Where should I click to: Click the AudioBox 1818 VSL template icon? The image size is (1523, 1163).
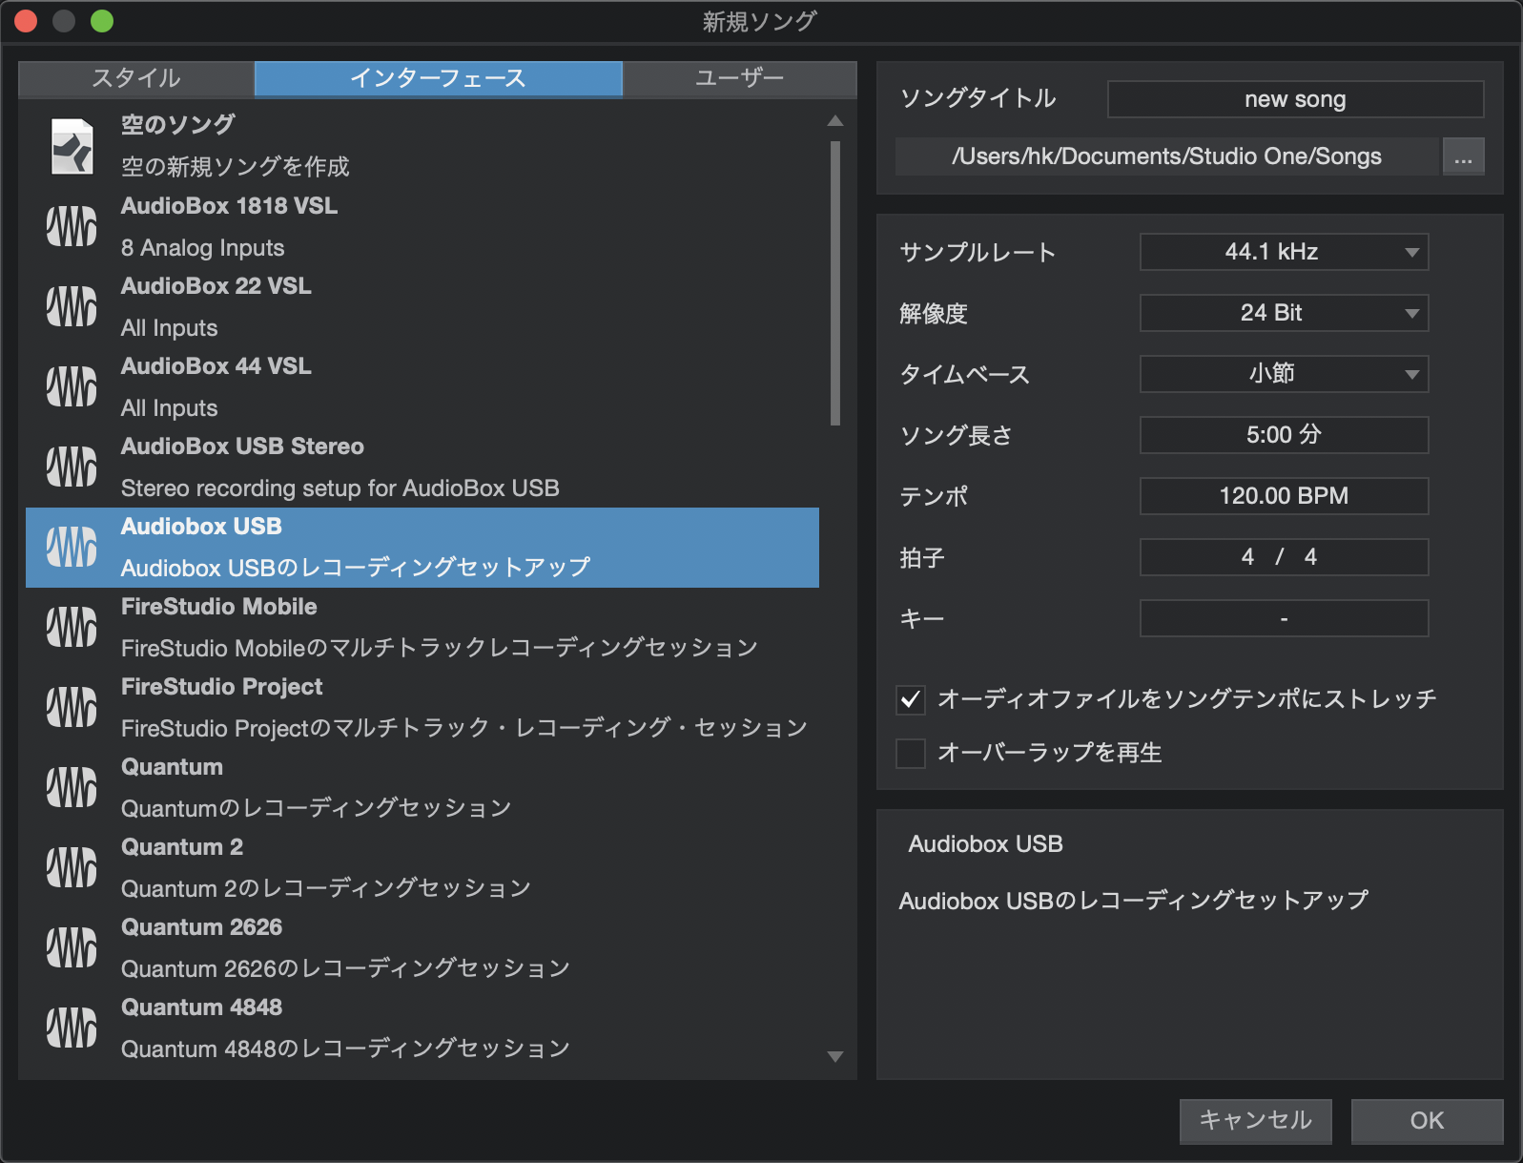coord(72,226)
